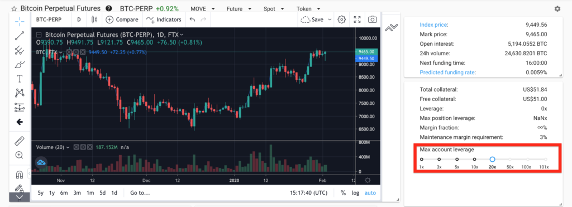Open the ruler measure tool
Image resolution: width=572 pixels, height=207 pixels.
point(20,141)
